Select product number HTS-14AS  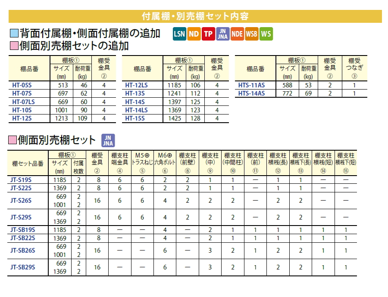(x=251, y=93)
